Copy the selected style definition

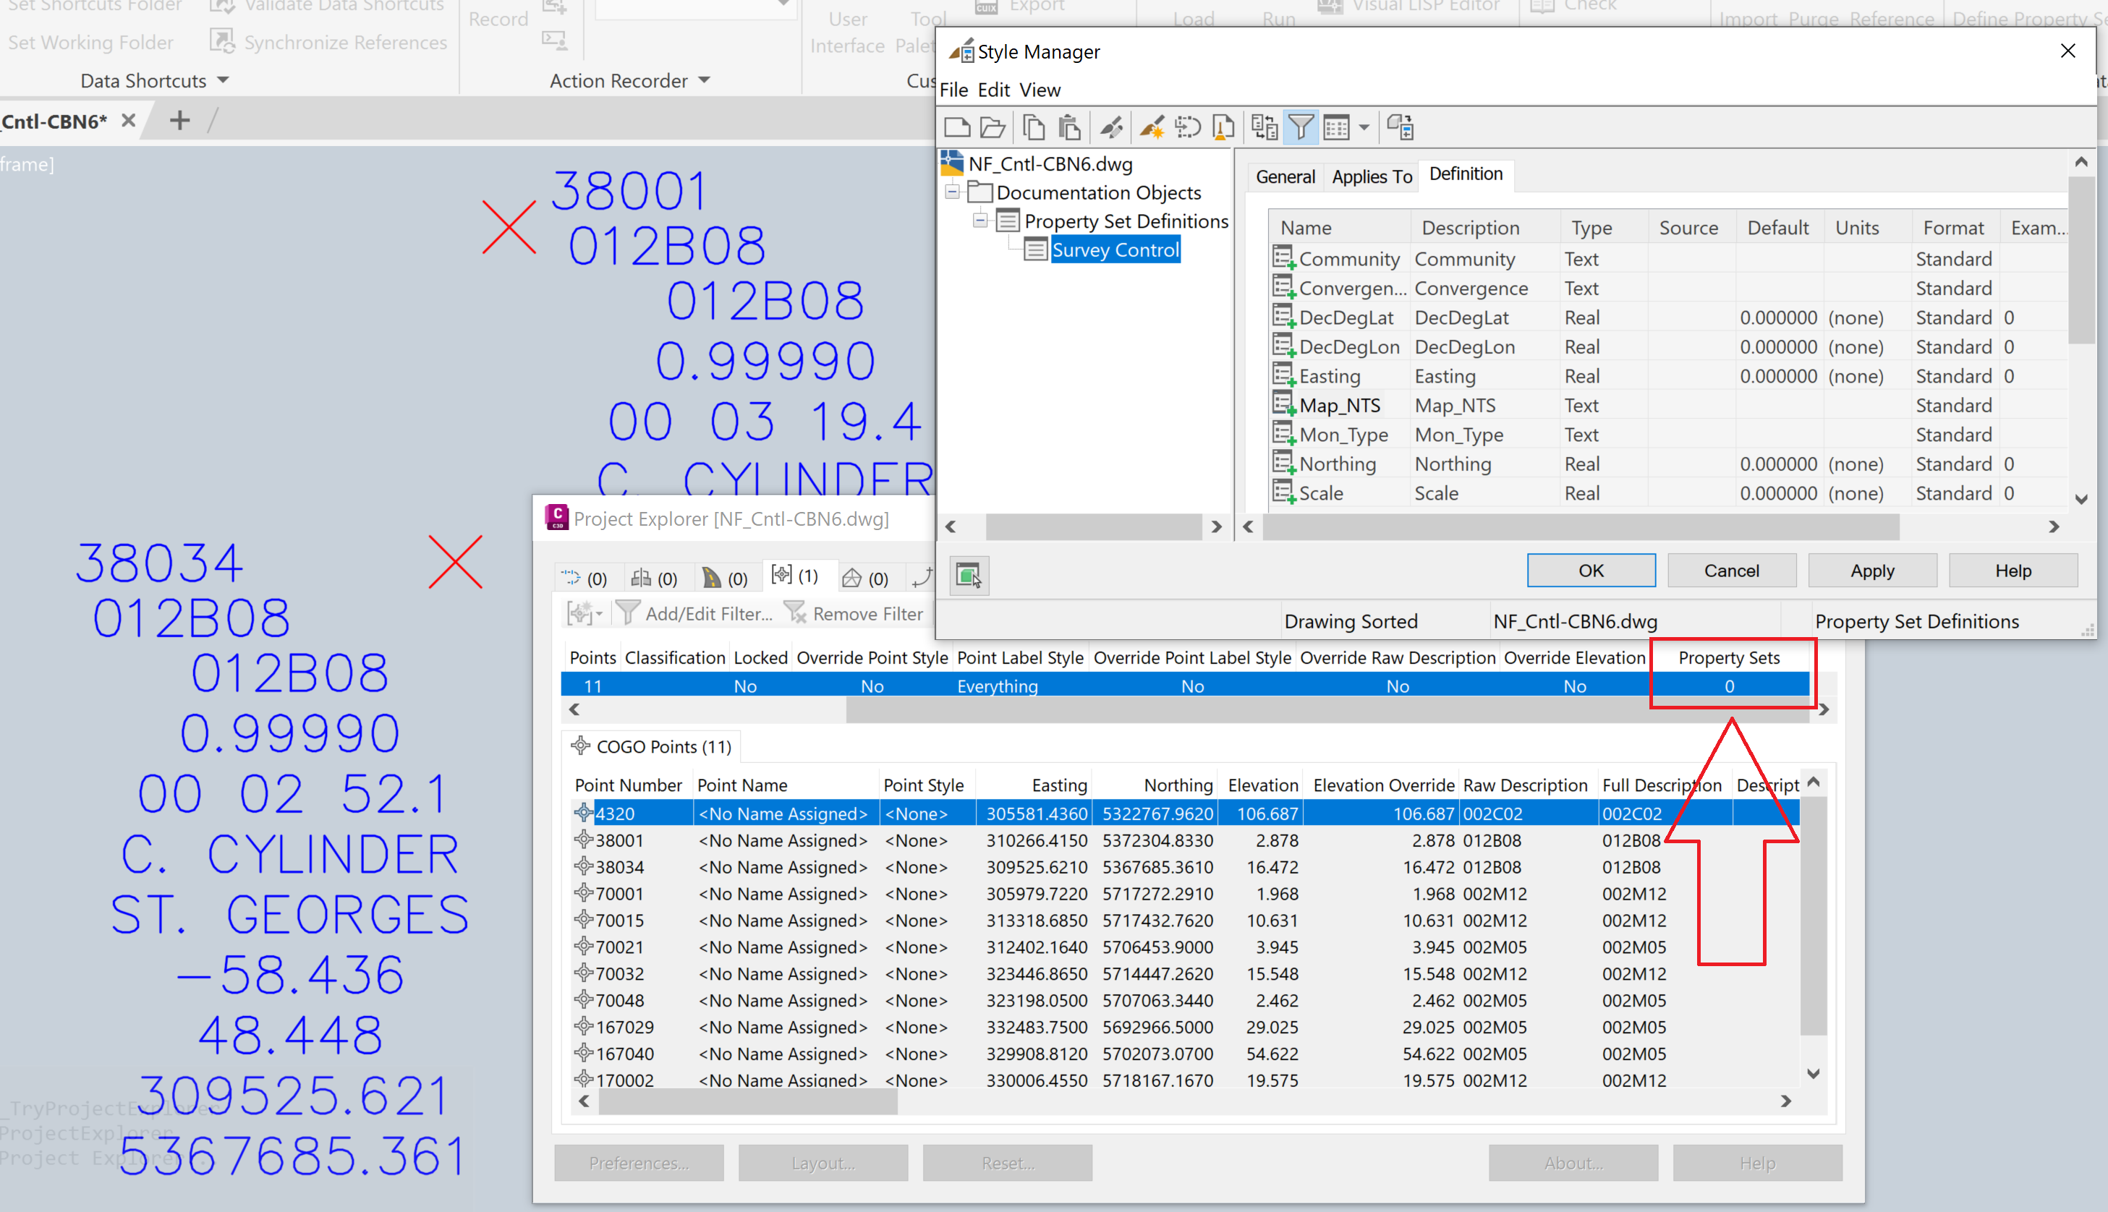coord(1033,127)
